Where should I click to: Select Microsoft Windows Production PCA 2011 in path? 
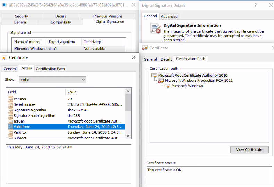[199, 81]
